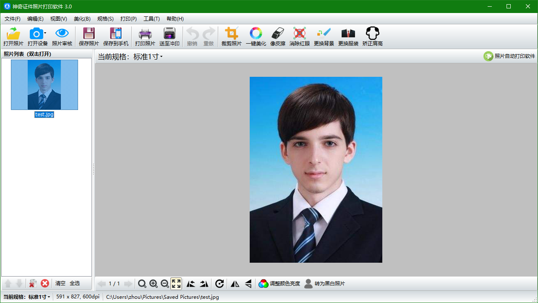Viewport: 538px width, 303px height.
Task: Click the 全选 (Select All) button
Action: (75, 283)
